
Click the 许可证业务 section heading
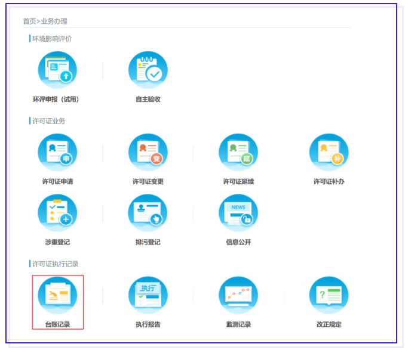pos(48,121)
